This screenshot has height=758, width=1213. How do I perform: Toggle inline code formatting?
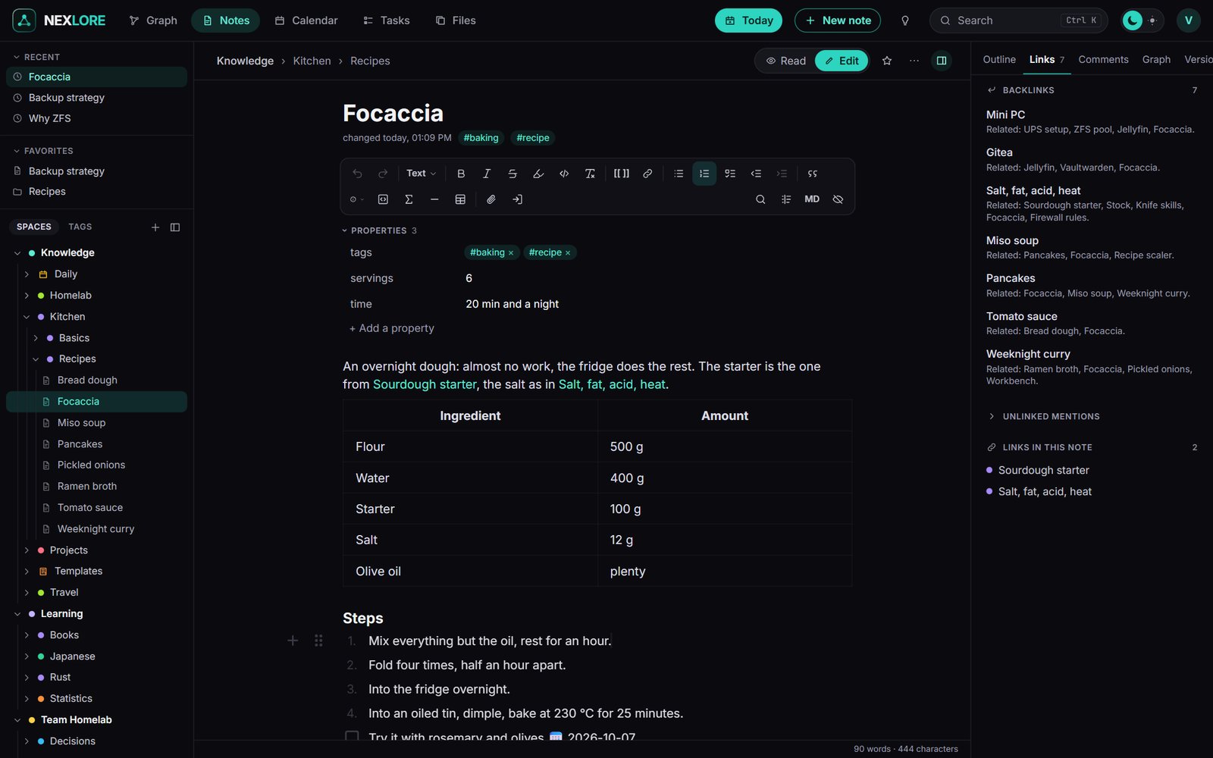coord(564,174)
